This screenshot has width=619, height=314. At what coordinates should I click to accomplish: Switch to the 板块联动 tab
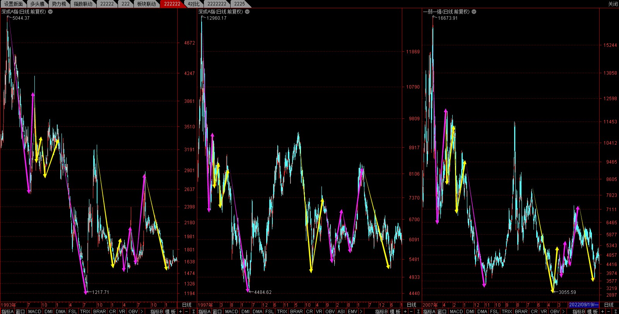click(x=147, y=4)
